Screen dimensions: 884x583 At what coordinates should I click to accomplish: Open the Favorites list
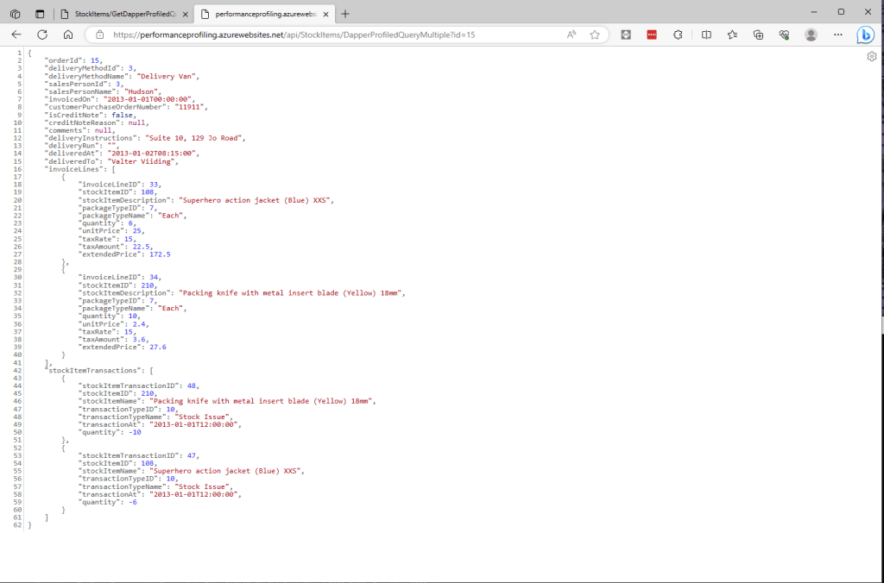(732, 34)
